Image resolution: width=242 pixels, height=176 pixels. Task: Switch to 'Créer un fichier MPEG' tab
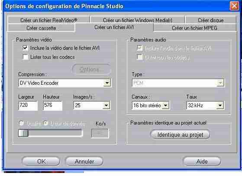click(195, 28)
